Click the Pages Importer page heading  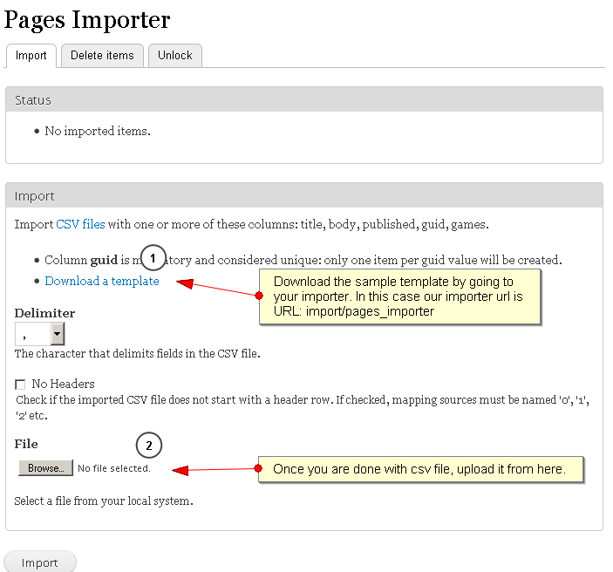pos(88,20)
